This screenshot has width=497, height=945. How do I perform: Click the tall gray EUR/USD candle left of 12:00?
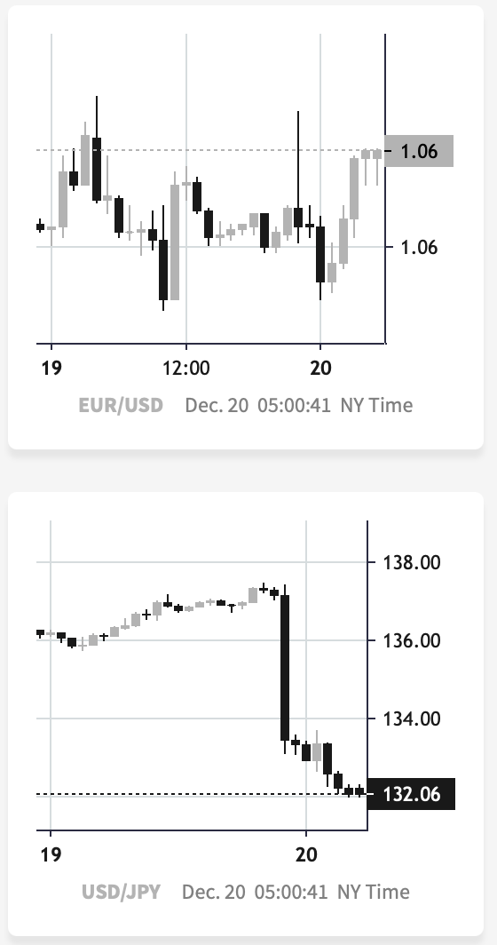click(175, 242)
